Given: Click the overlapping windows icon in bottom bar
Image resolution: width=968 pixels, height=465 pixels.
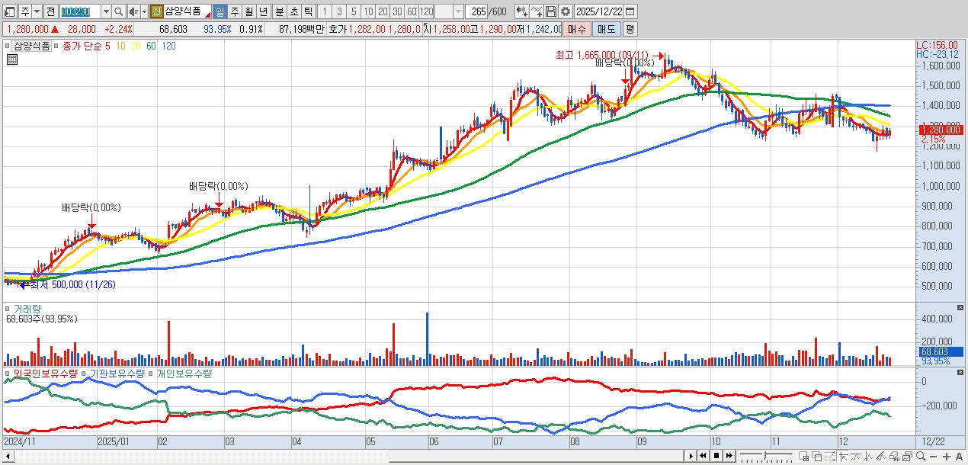Looking at the screenshot, I should 817,456.
